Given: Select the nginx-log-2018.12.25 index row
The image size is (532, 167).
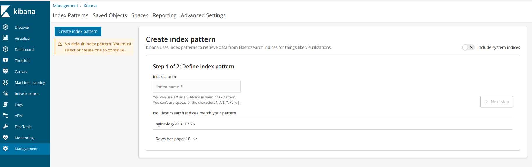Looking at the screenshot, I should pyautogui.click(x=333, y=124).
